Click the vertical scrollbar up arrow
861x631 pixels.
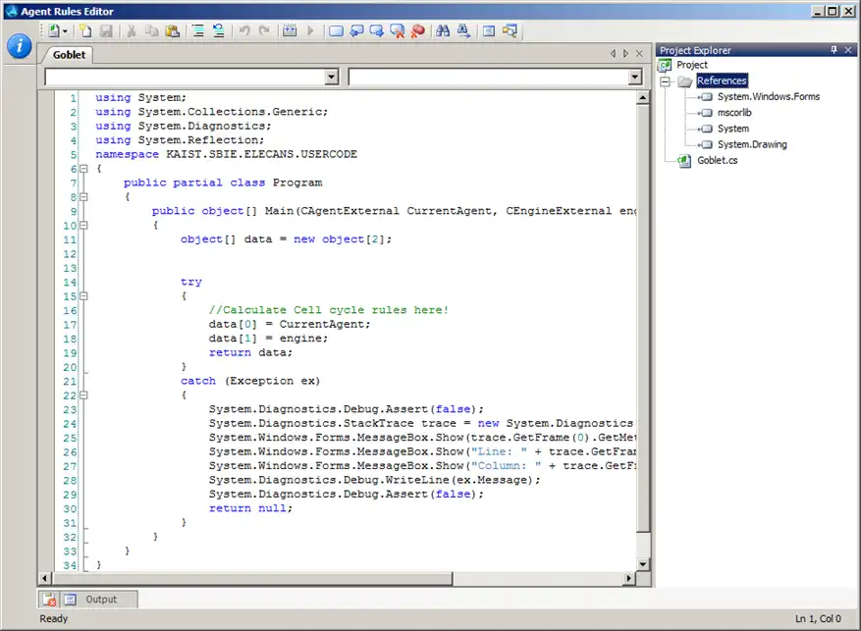[642, 98]
